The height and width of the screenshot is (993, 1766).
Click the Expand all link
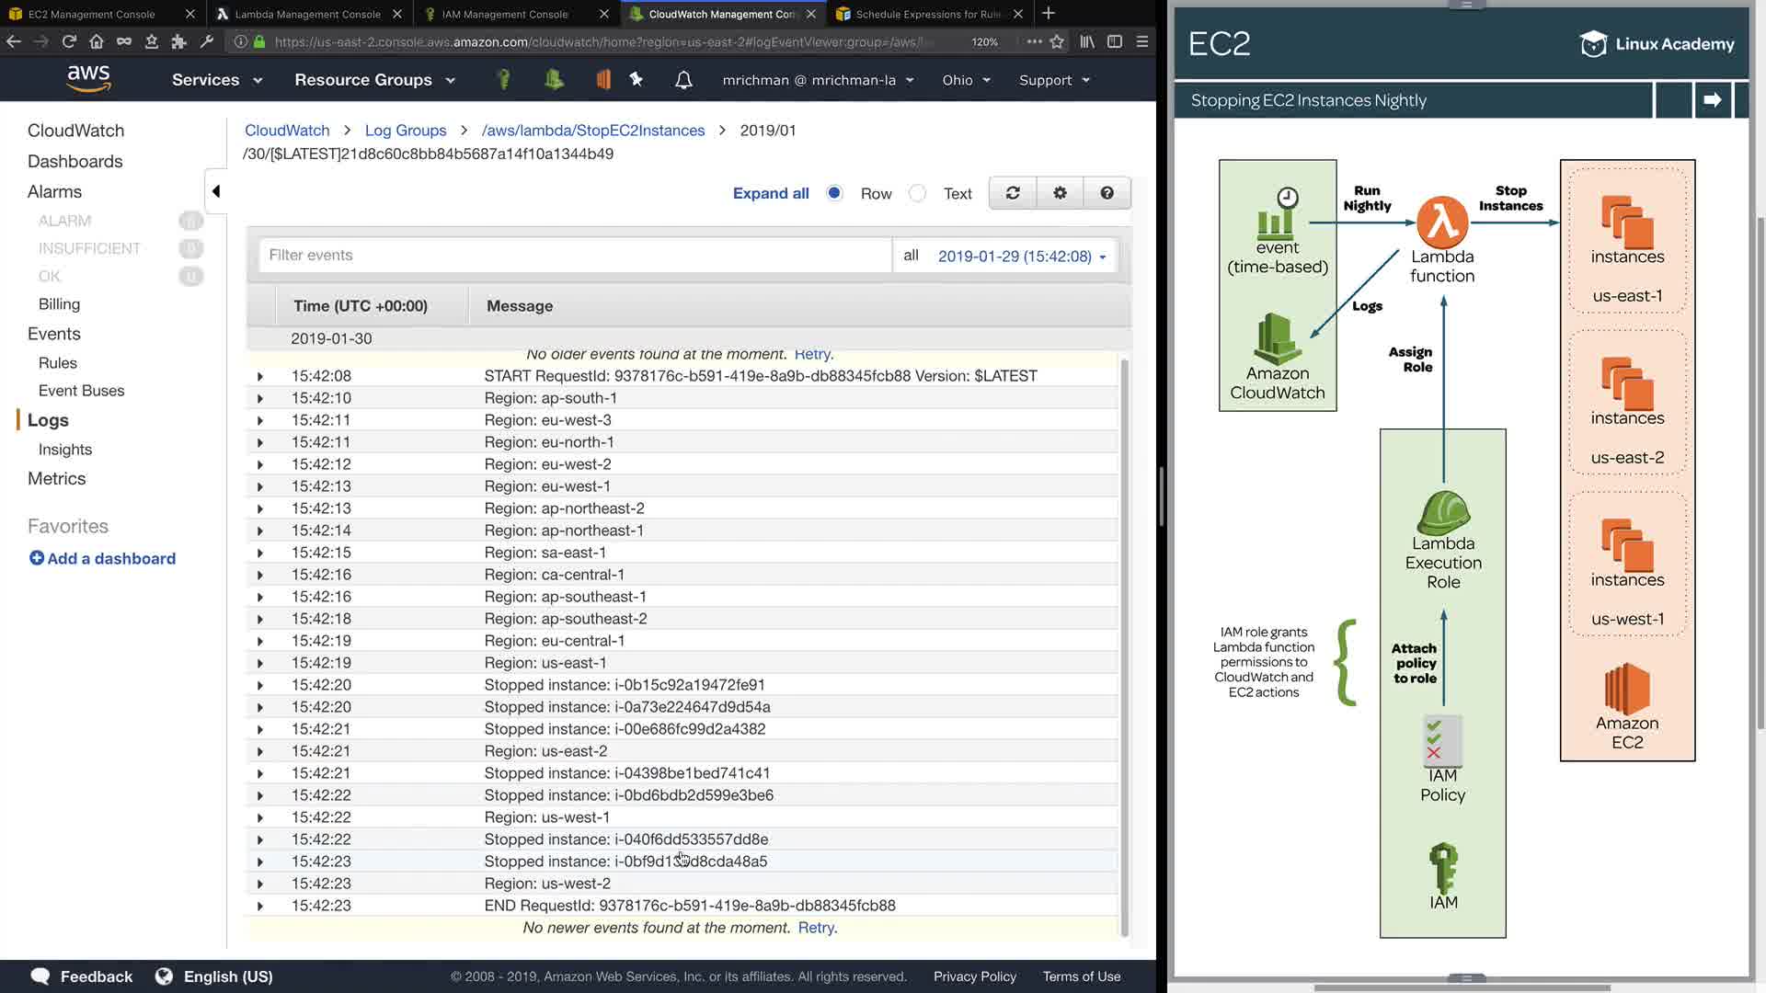click(771, 193)
